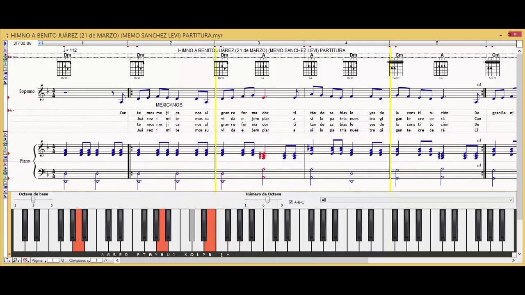Click the play button beside the 3/7 time counter
The height and width of the screenshot is (295, 525).
[x=5, y=43]
